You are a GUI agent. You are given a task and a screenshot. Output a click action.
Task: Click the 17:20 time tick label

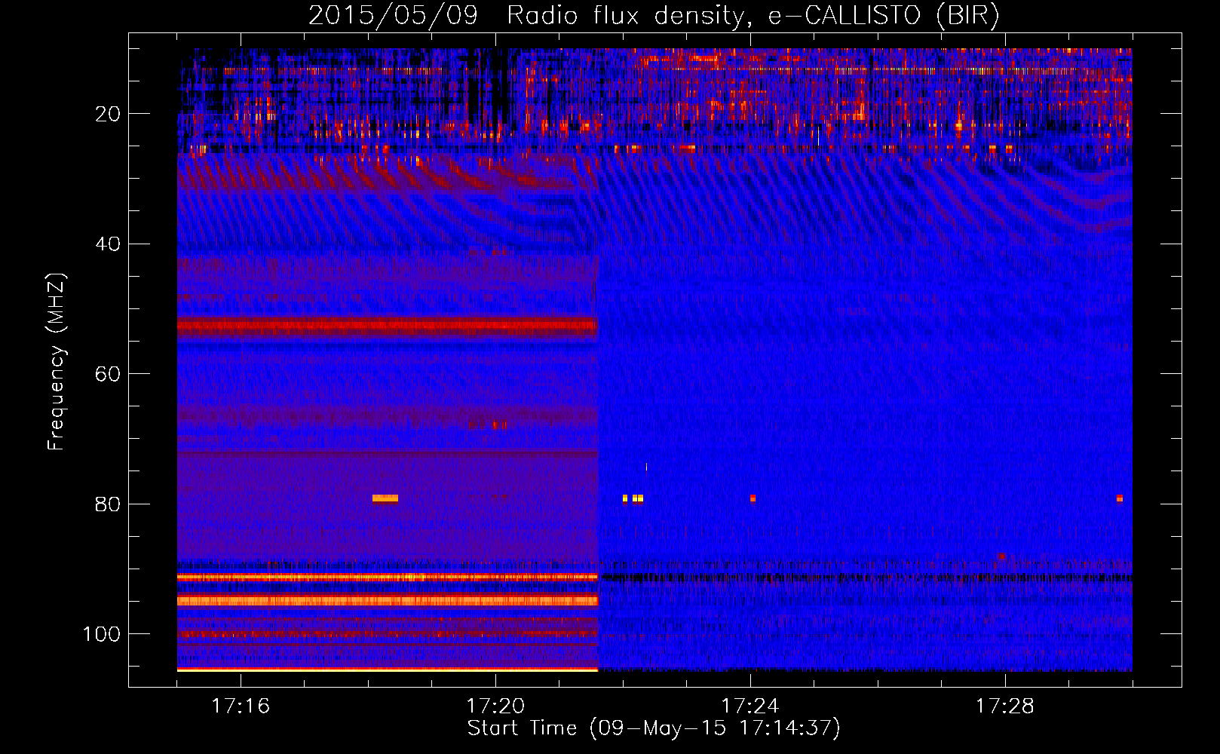point(495,706)
